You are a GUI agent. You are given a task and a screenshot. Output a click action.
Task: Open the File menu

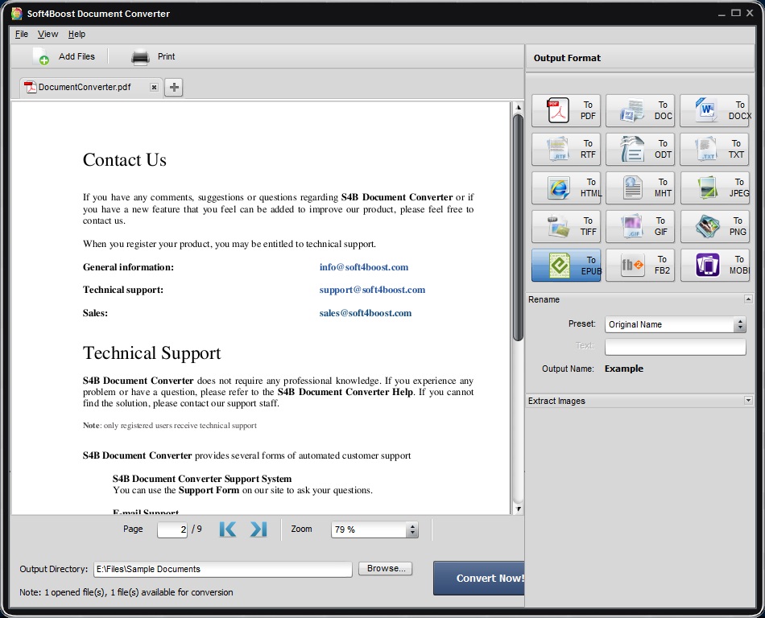click(x=21, y=34)
